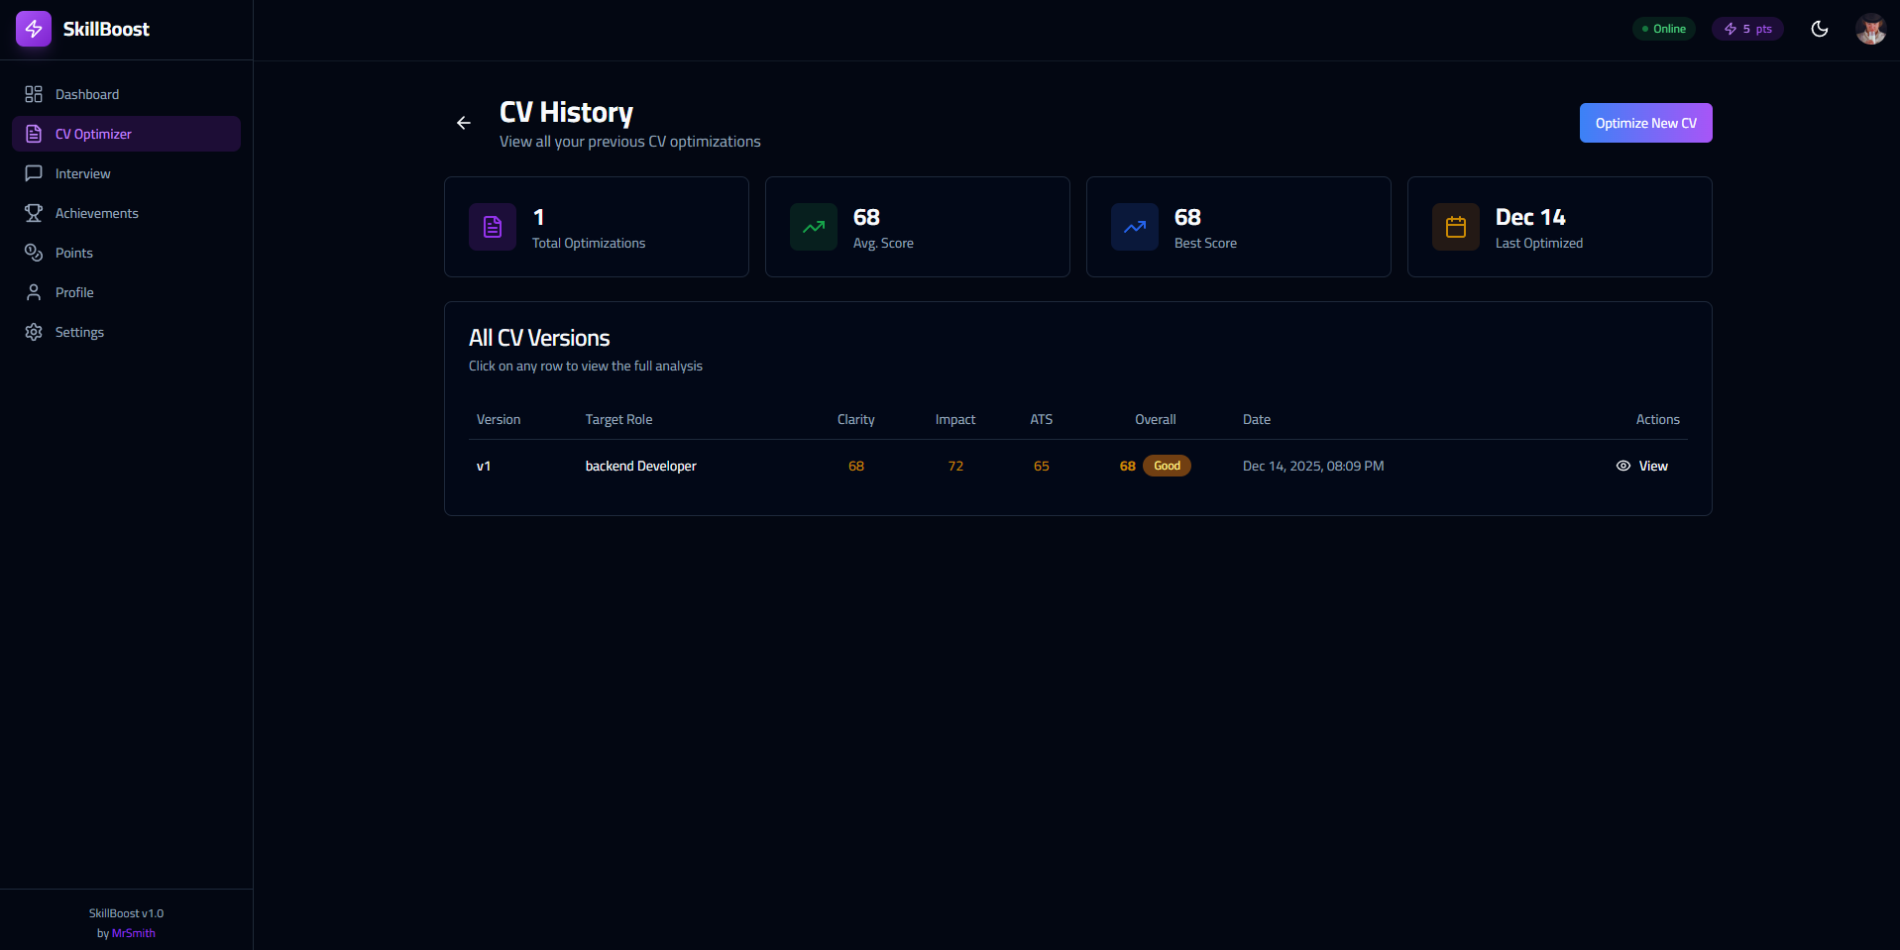Click the 5 pts lightning badge
The height and width of the screenshot is (950, 1900).
tap(1747, 29)
